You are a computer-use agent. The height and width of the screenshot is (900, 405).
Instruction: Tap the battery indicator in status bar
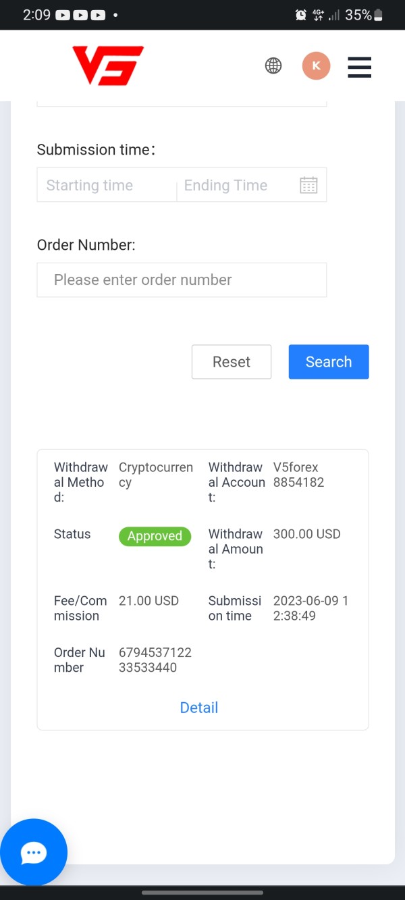click(x=378, y=15)
